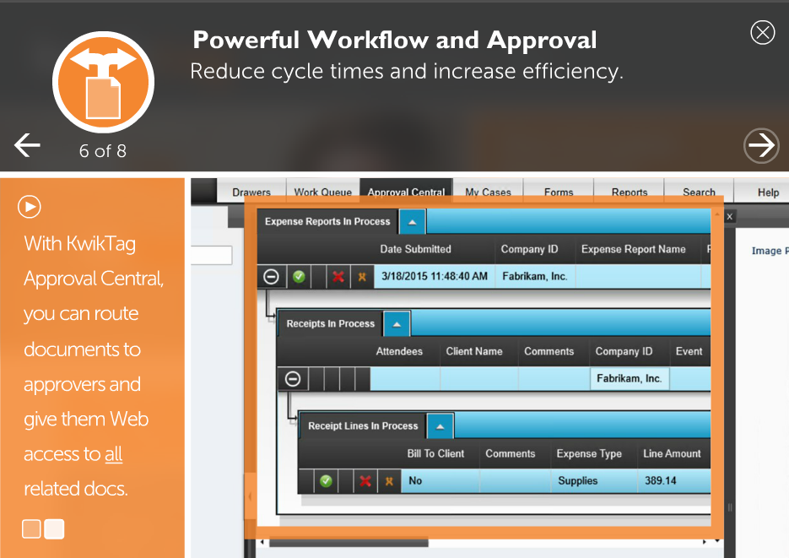Click the Comments header in Receipt Lines
Viewport: 789px width, 558px height.
click(511, 453)
